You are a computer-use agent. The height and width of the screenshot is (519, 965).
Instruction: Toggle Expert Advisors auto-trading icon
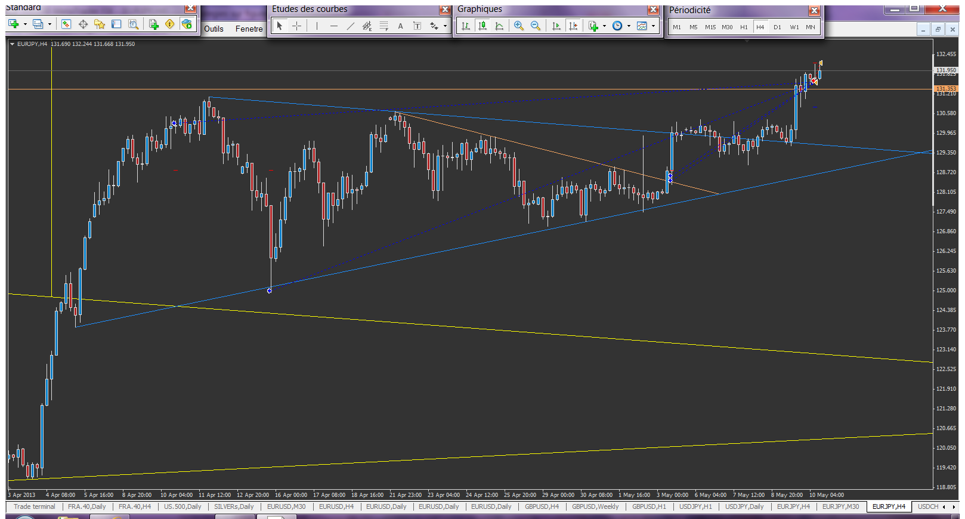[187, 24]
